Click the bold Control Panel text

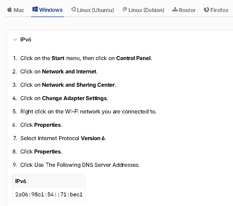click(133, 58)
